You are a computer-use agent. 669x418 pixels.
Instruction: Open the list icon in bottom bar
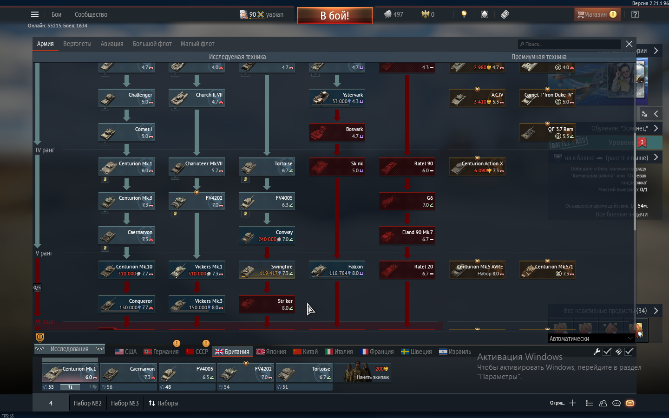[589, 403]
